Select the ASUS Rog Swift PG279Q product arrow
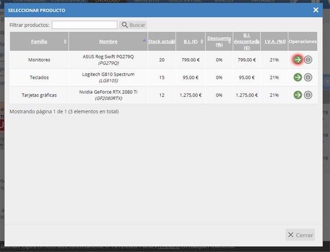 [x=298, y=60]
